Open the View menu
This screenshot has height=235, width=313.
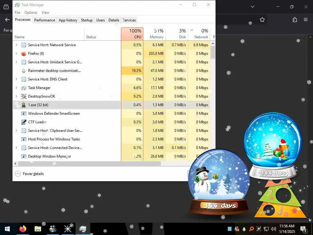(45, 12)
